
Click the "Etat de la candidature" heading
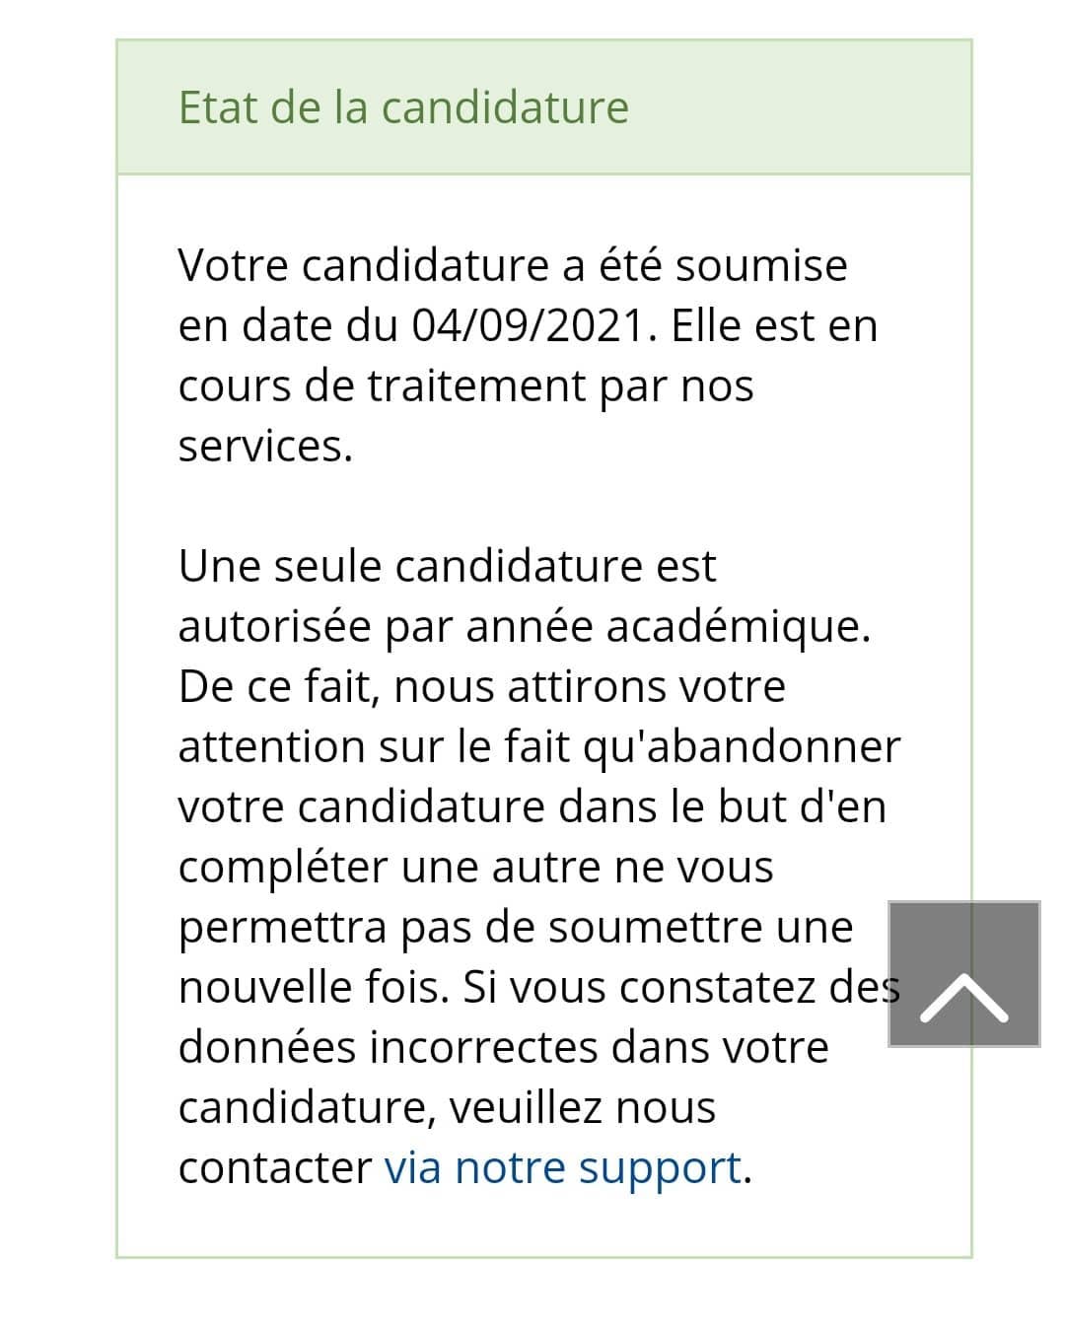(403, 106)
